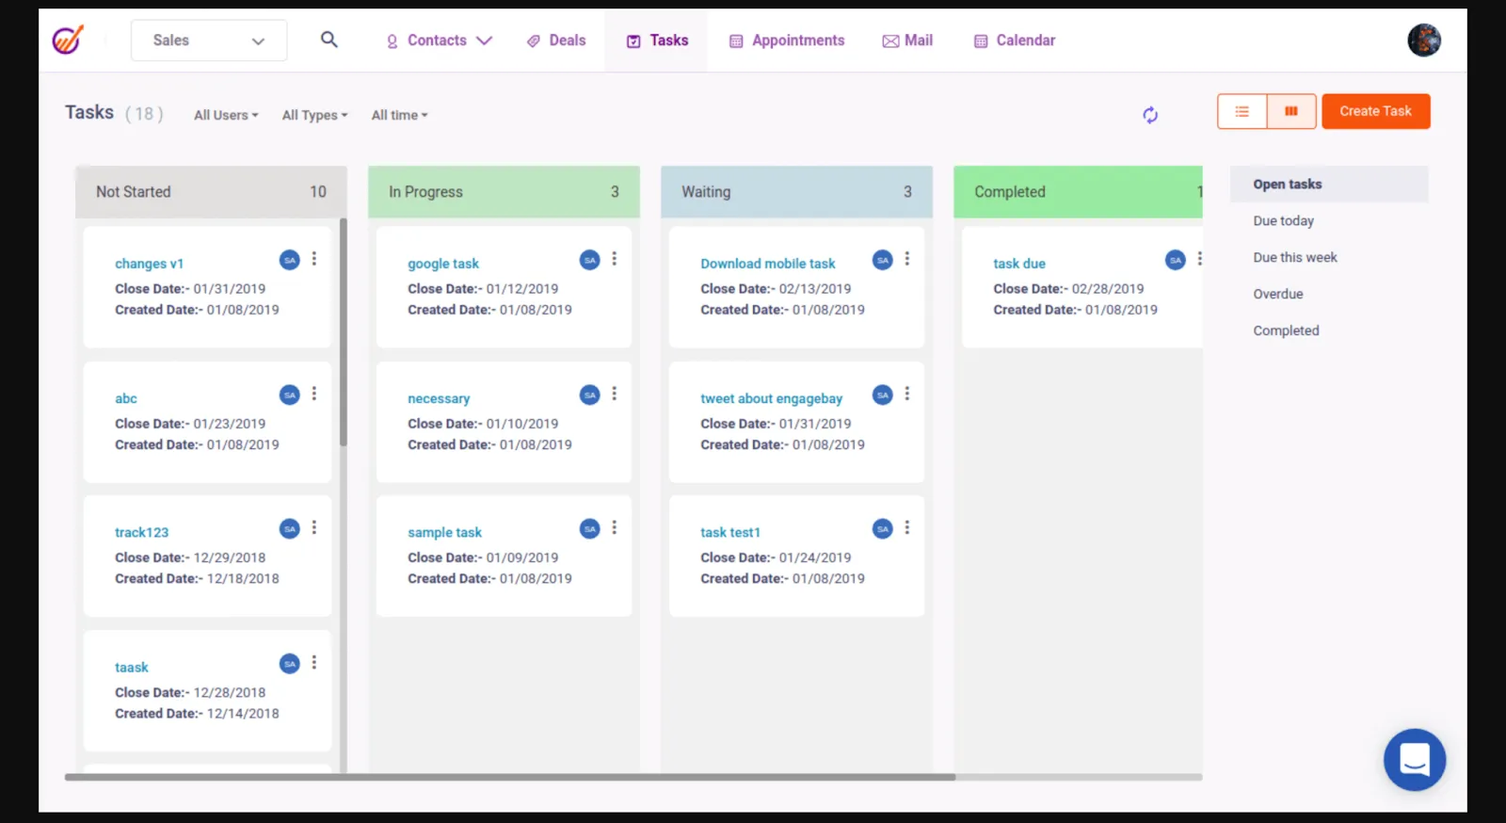Click the In Progress column header
Image resolution: width=1506 pixels, height=823 pixels.
[504, 192]
